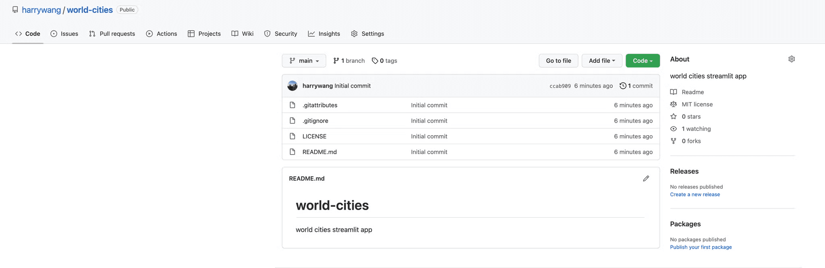
Task: Open Initial commit message for .gitattributes
Action: [x=429, y=105]
